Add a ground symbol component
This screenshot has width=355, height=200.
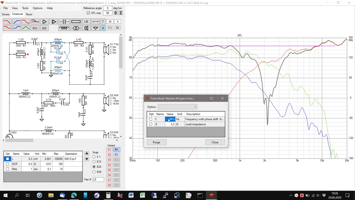tap(95, 28)
